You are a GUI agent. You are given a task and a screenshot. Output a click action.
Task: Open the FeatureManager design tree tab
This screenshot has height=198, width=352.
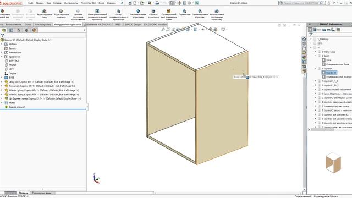click(x=4, y=30)
